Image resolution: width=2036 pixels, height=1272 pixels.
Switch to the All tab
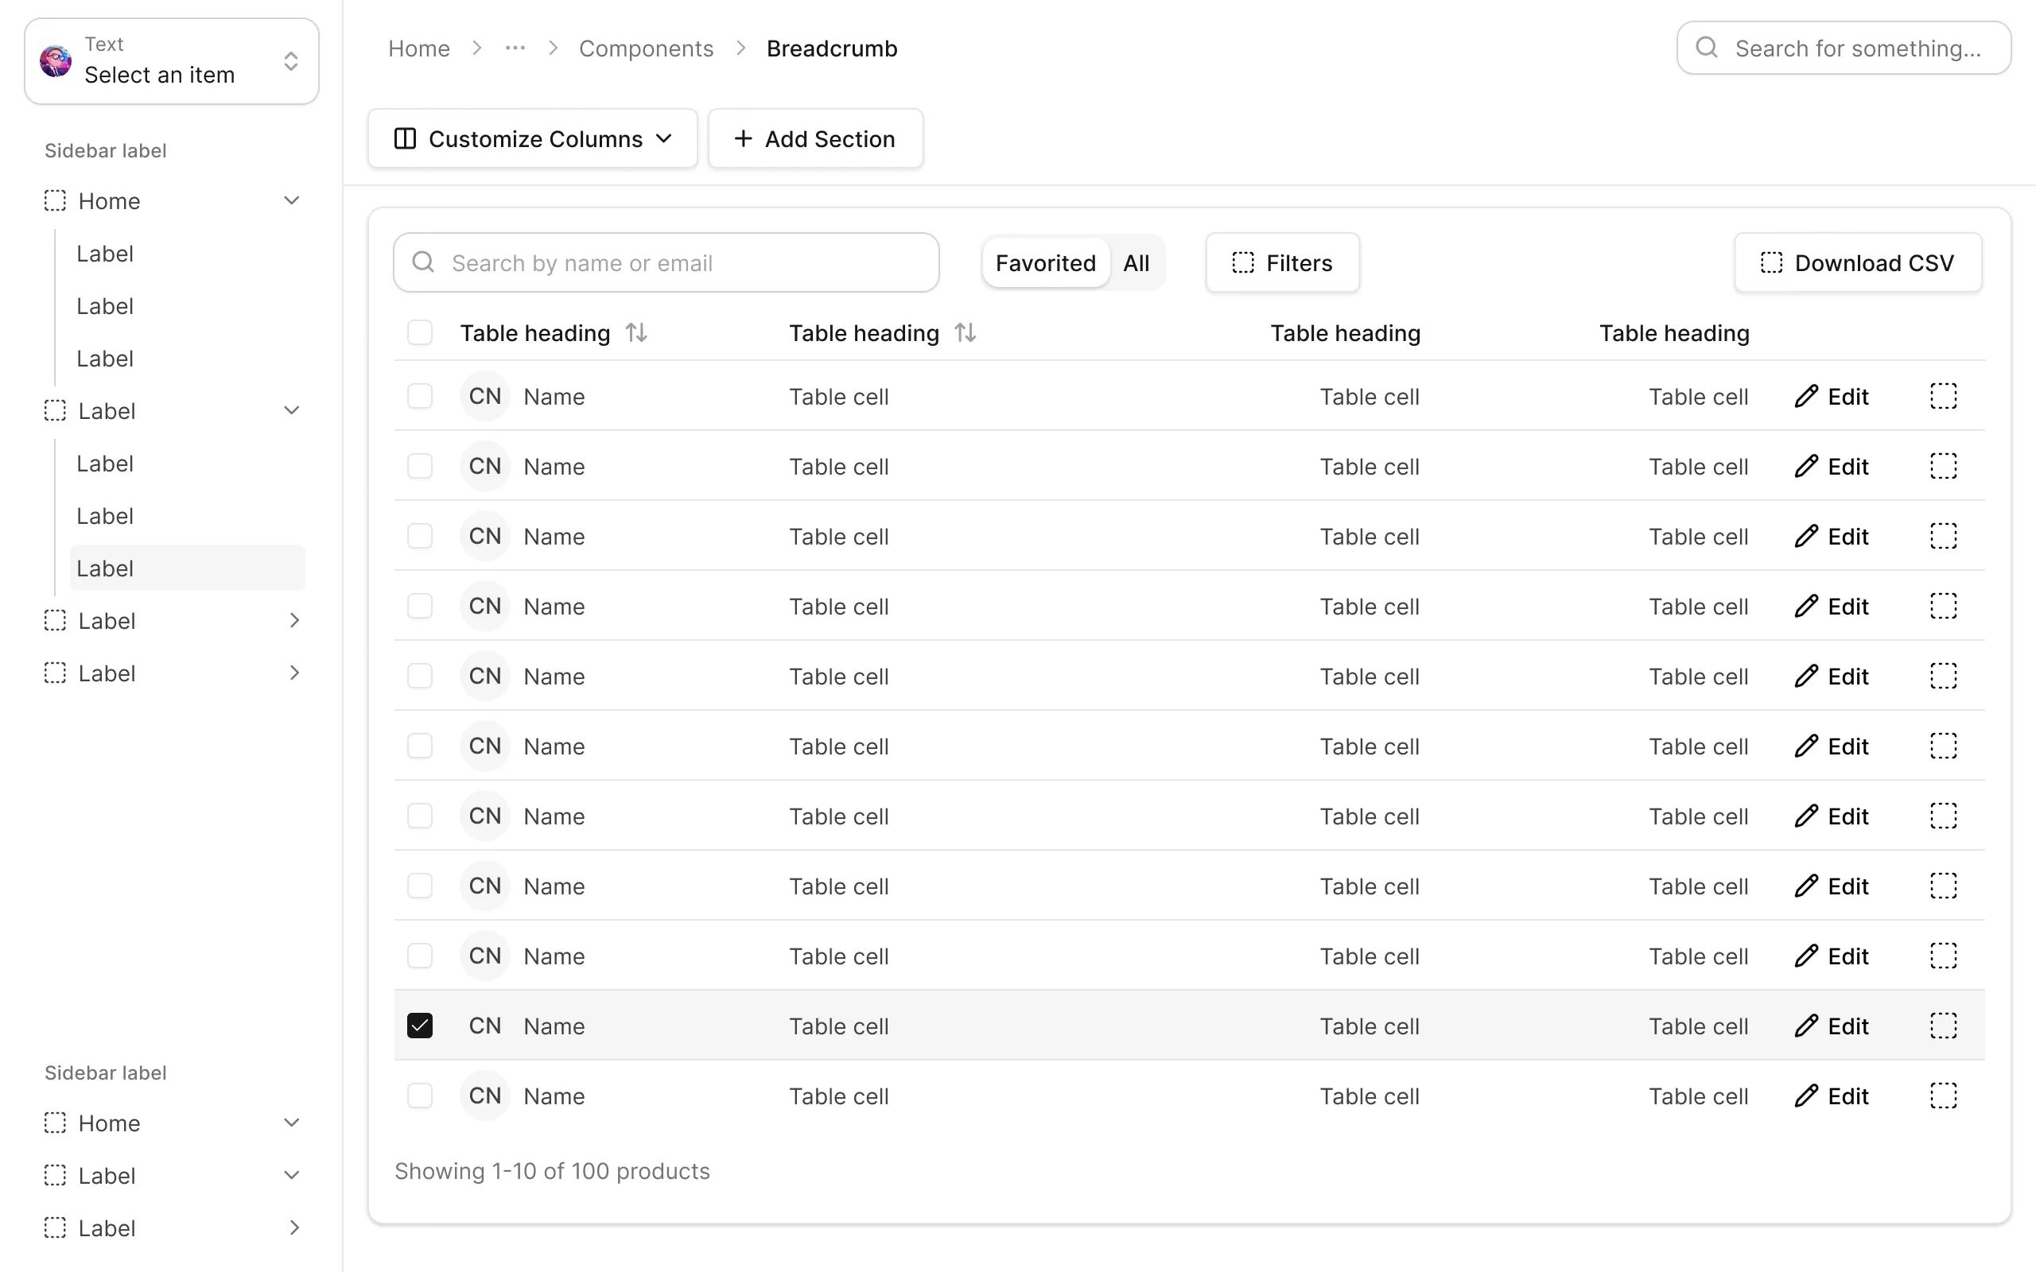point(1136,262)
